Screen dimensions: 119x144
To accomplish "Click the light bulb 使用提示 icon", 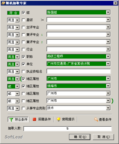I will coord(58,119).
